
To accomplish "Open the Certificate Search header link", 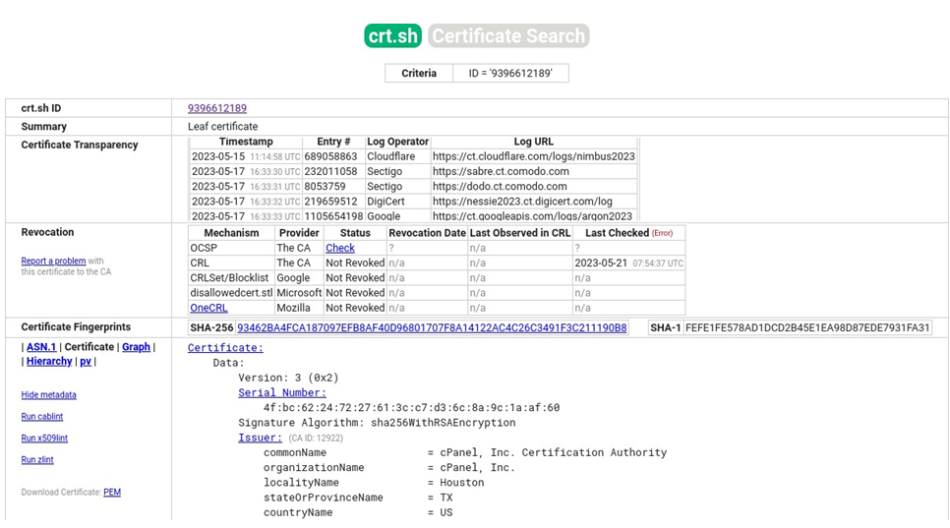I will (x=508, y=35).
